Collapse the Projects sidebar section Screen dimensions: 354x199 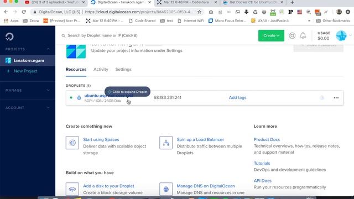(48, 49)
